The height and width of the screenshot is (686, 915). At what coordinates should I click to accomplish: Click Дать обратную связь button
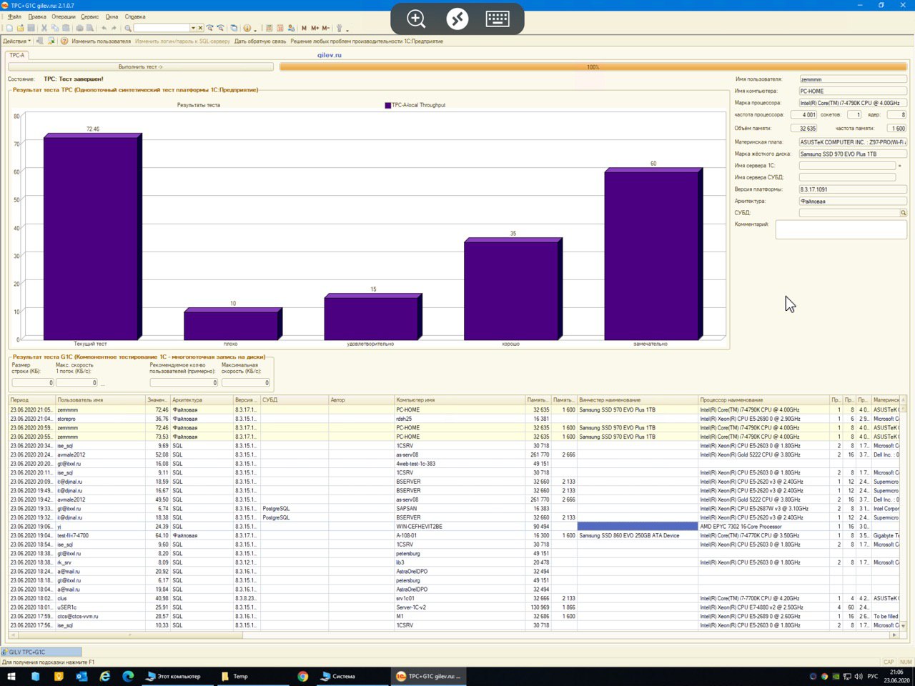tap(260, 41)
